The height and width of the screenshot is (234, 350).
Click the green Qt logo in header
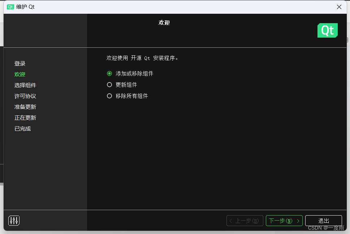click(x=328, y=30)
